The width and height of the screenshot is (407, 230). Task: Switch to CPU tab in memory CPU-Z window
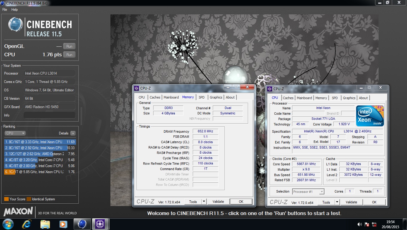coord(142,97)
